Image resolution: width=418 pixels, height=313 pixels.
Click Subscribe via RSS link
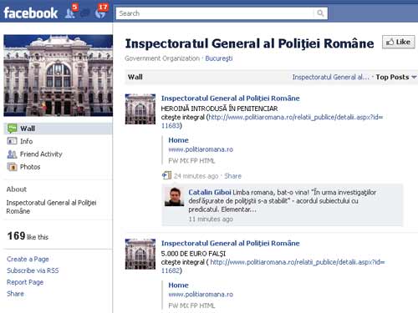pos(33,270)
